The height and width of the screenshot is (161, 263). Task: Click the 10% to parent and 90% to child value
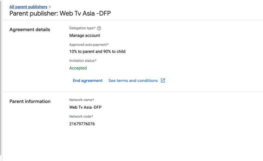pyautogui.click(x=97, y=51)
